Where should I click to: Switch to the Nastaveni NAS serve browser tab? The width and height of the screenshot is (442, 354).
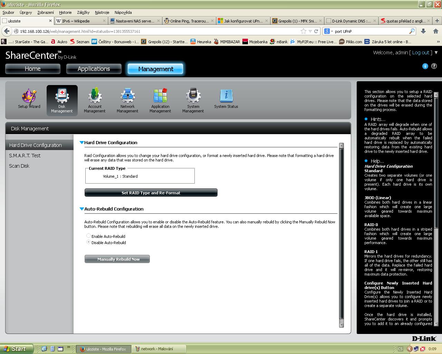coord(135,21)
